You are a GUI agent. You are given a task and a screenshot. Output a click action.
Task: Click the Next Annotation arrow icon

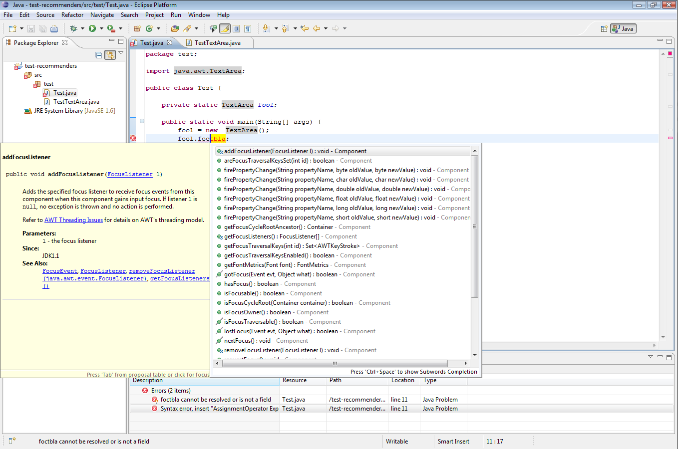(267, 28)
